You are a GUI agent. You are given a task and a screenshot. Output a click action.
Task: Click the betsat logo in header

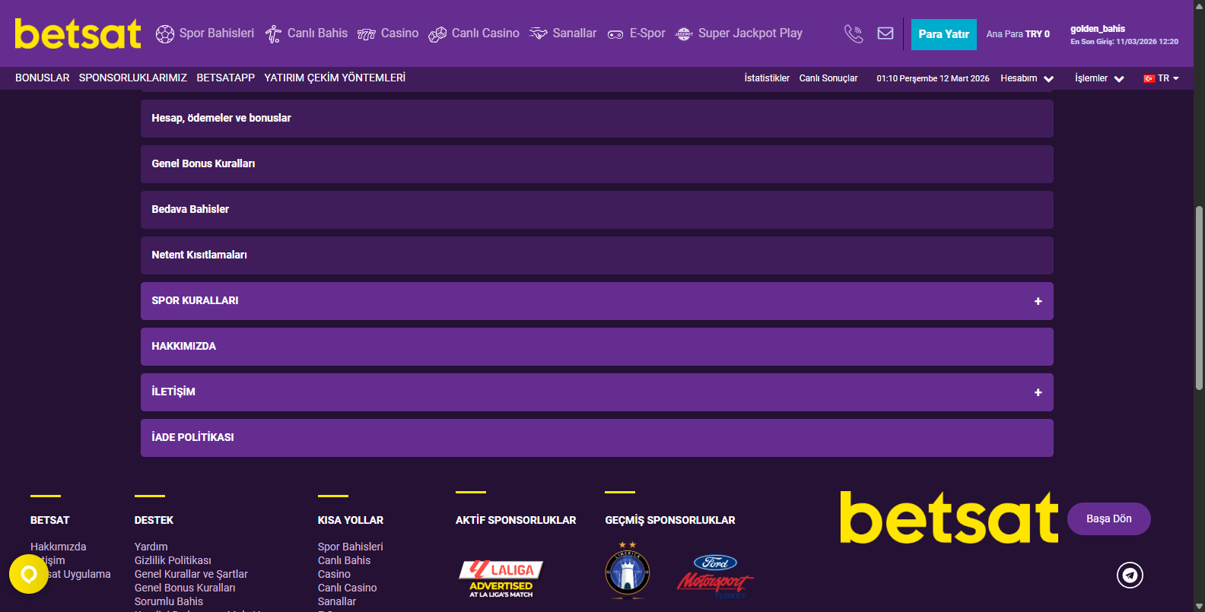coord(78,34)
